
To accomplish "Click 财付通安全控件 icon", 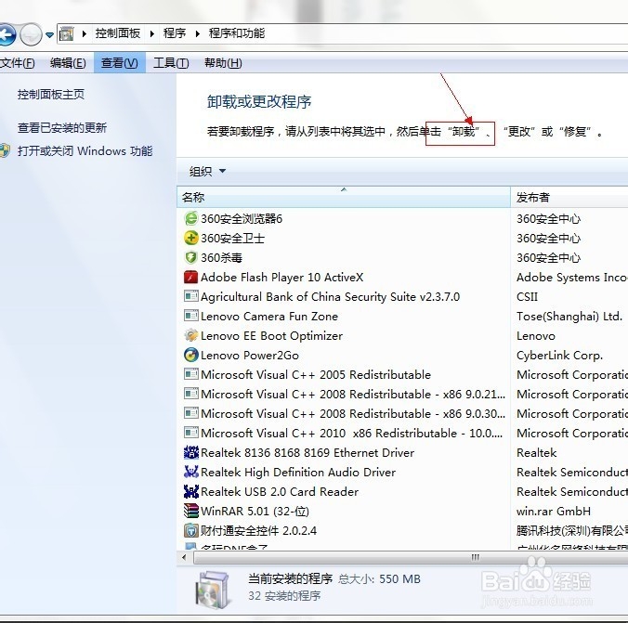I will click(190, 530).
